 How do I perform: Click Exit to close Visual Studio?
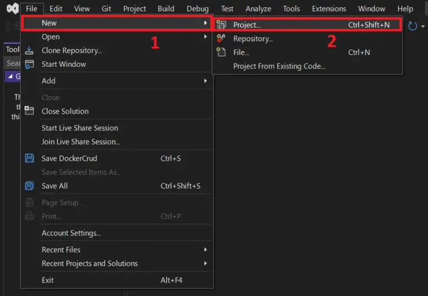[48, 280]
